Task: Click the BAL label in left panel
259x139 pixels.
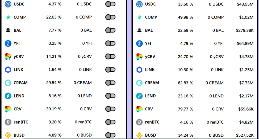Action: pos(18,30)
